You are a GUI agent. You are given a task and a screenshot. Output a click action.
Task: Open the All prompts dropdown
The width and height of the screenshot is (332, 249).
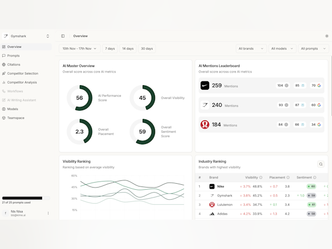[313, 49]
